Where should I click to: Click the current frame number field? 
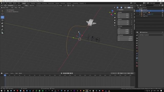tap(114, 73)
